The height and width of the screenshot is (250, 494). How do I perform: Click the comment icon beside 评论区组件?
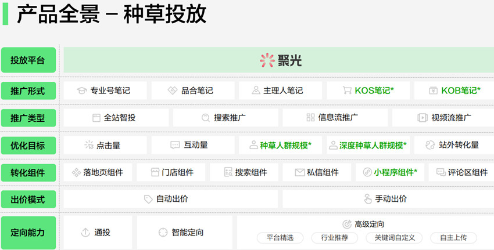pos(441,172)
